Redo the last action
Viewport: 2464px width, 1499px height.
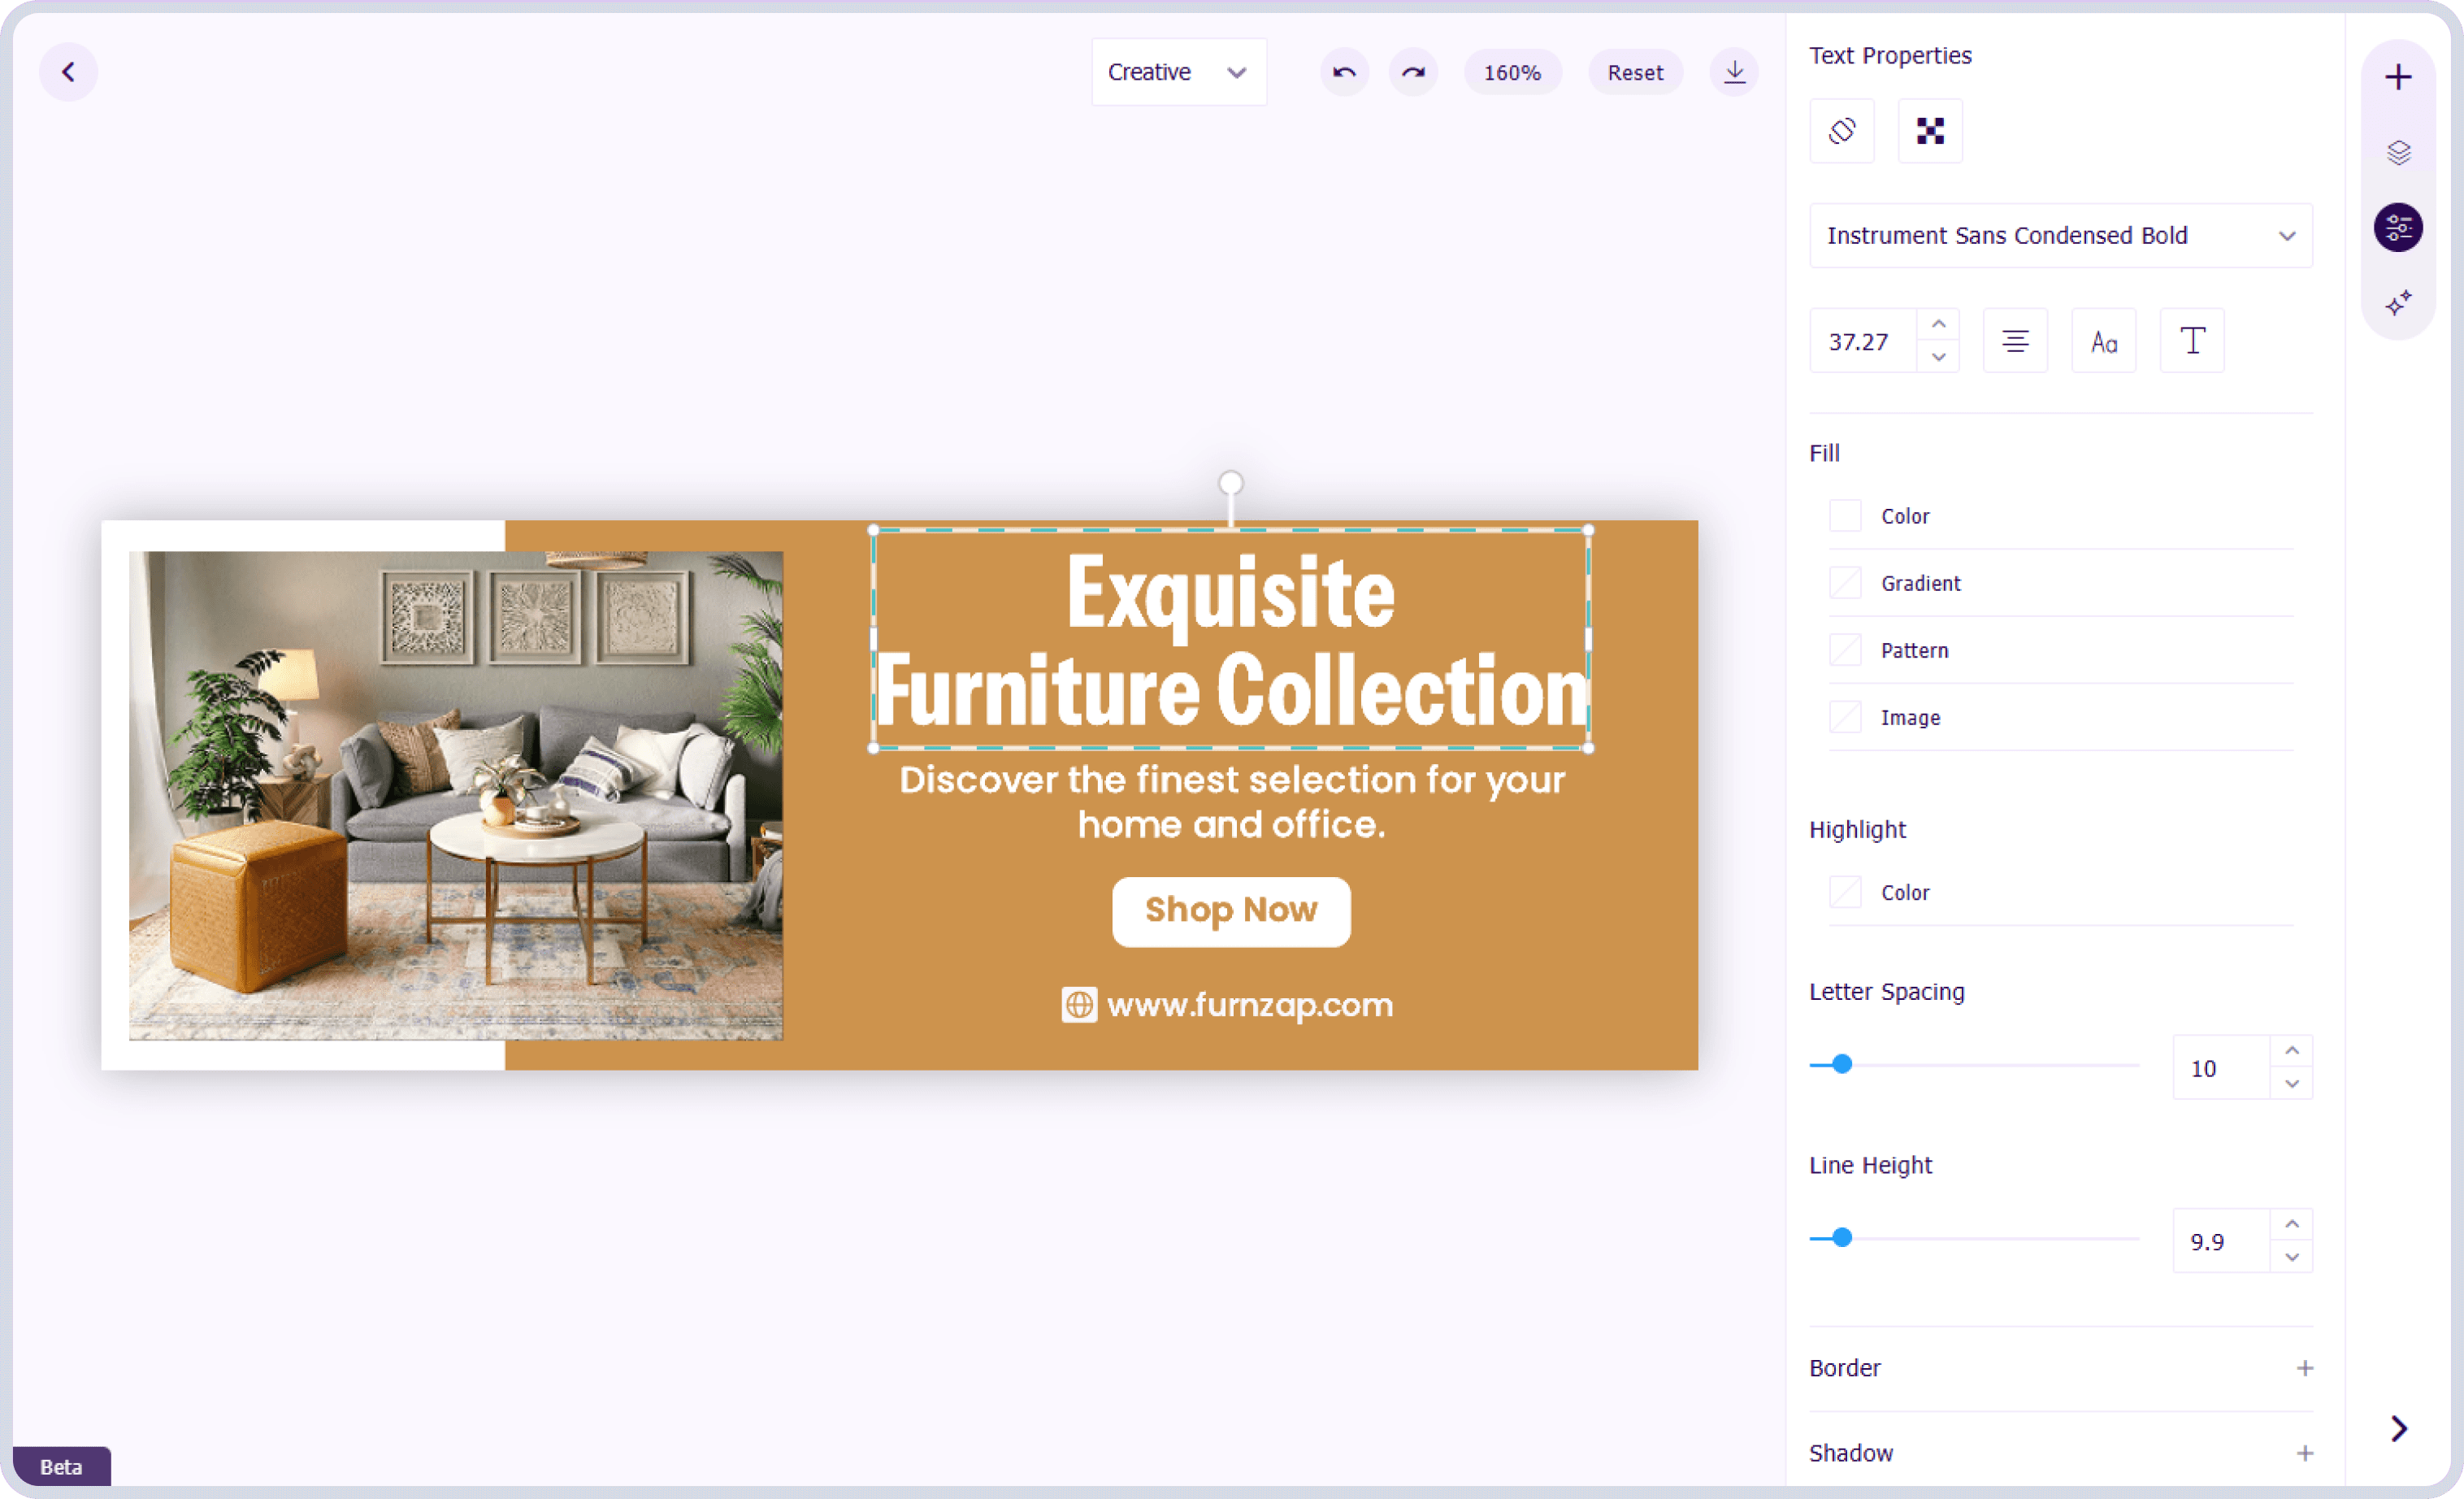[1413, 72]
